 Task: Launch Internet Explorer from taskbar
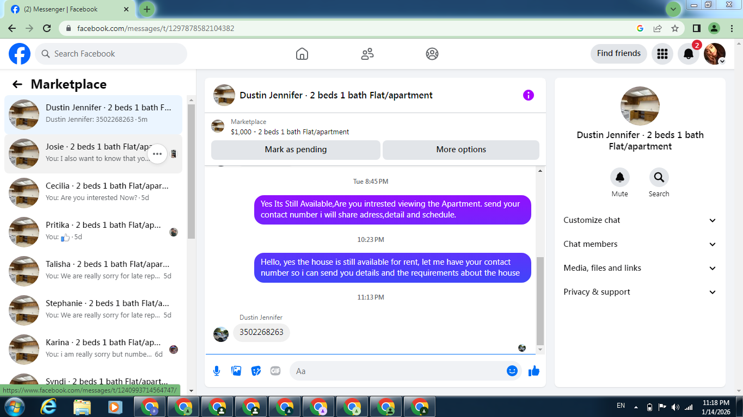click(48, 406)
